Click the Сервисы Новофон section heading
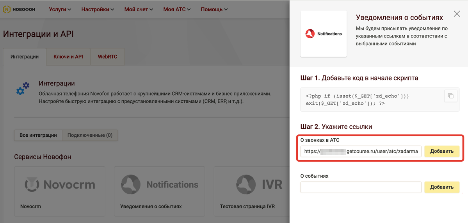This screenshot has height=223, width=468. pyautogui.click(x=43, y=157)
